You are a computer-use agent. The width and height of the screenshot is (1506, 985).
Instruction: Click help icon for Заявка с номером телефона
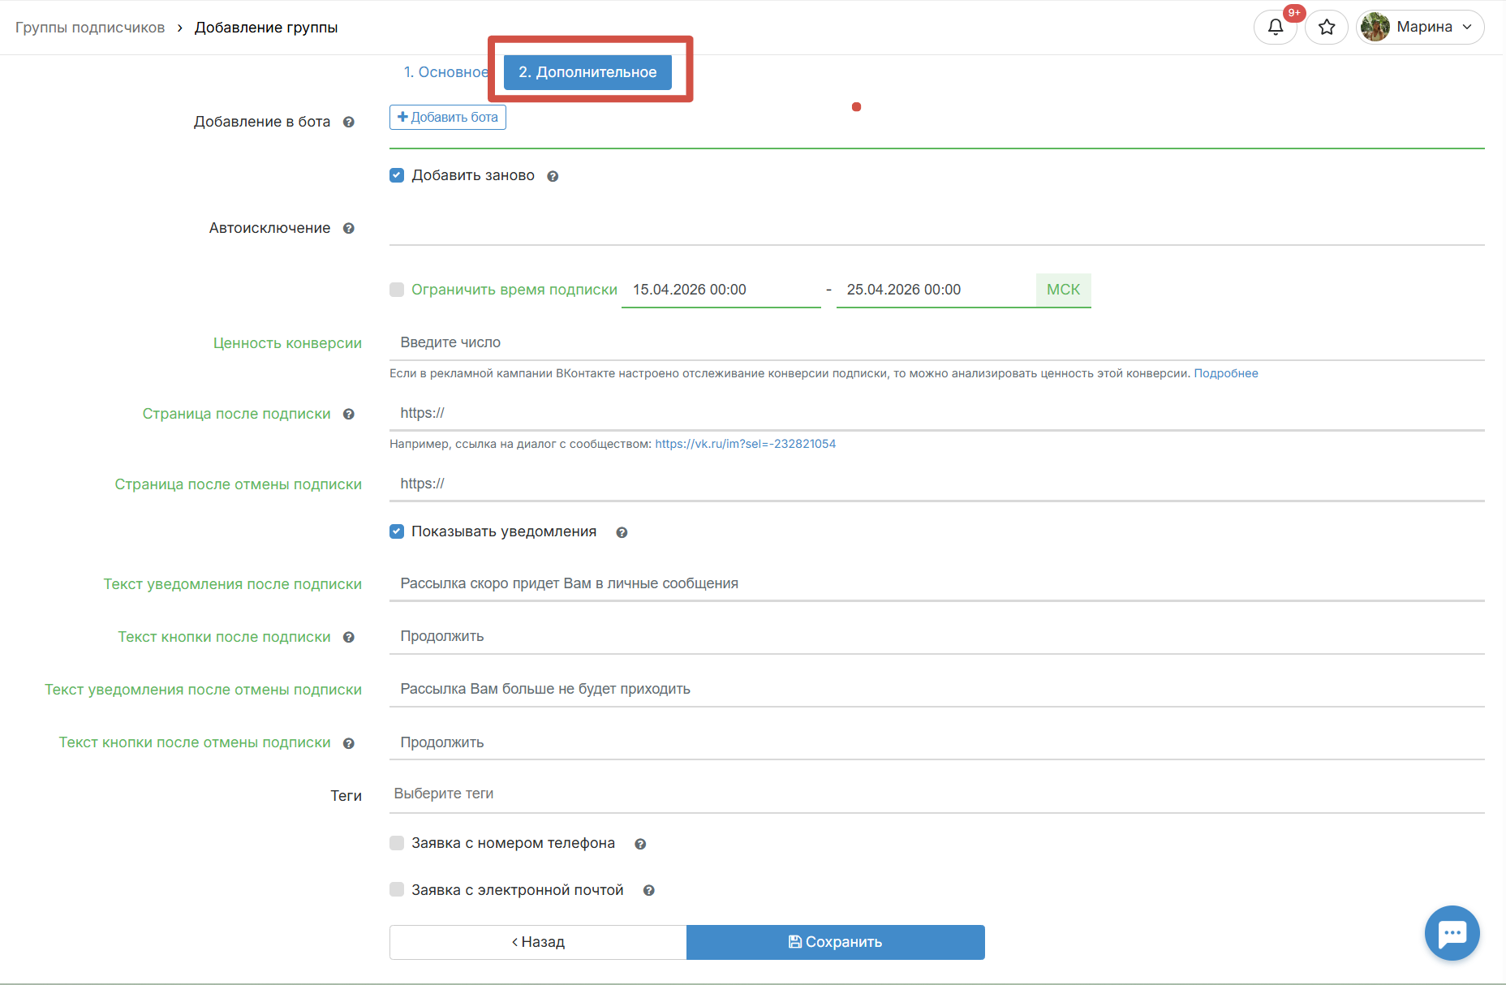click(640, 845)
